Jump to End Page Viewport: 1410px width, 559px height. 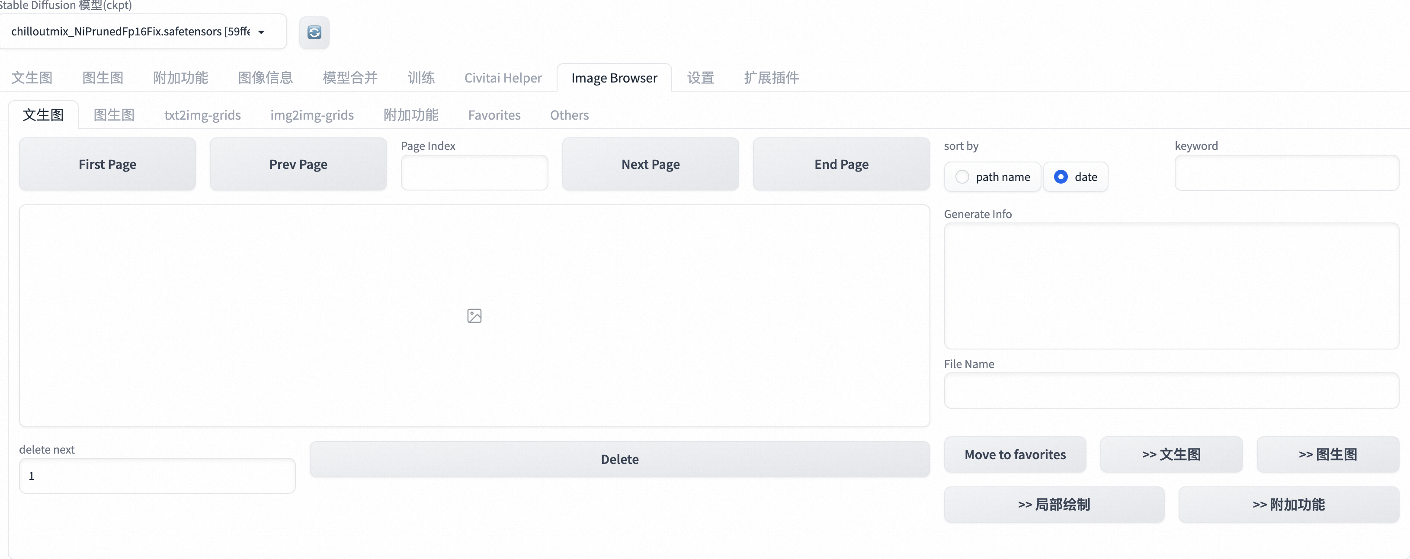[x=841, y=164]
